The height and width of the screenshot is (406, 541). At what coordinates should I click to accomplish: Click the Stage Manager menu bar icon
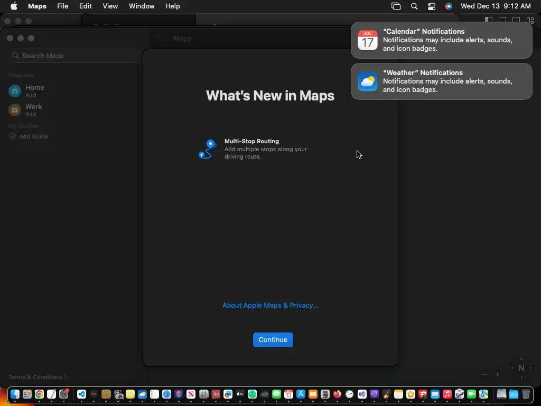[x=396, y=6]
